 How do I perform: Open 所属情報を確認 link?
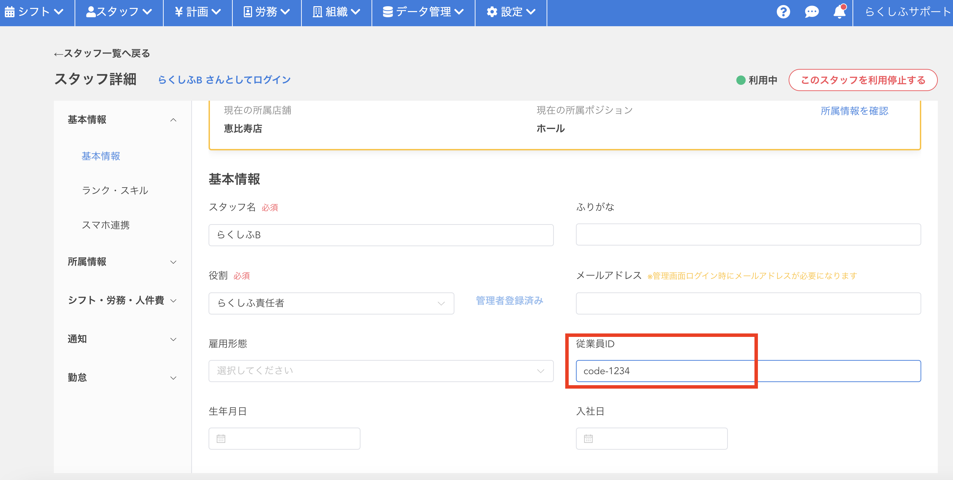(x=854, y=111)
